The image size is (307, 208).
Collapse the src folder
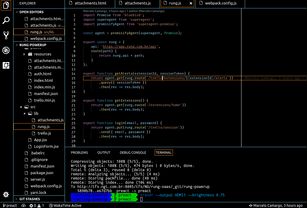[x=21, y=107]
